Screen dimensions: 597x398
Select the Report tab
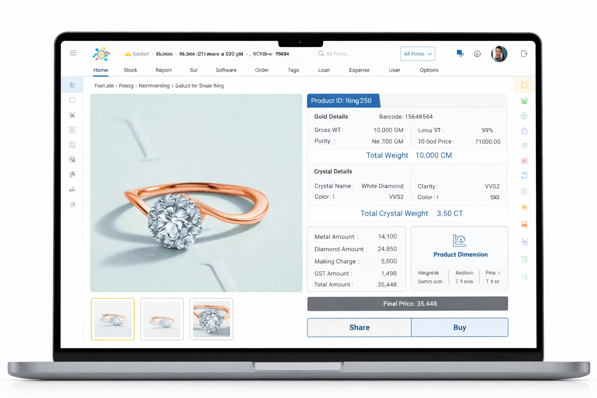pos(163,70)
